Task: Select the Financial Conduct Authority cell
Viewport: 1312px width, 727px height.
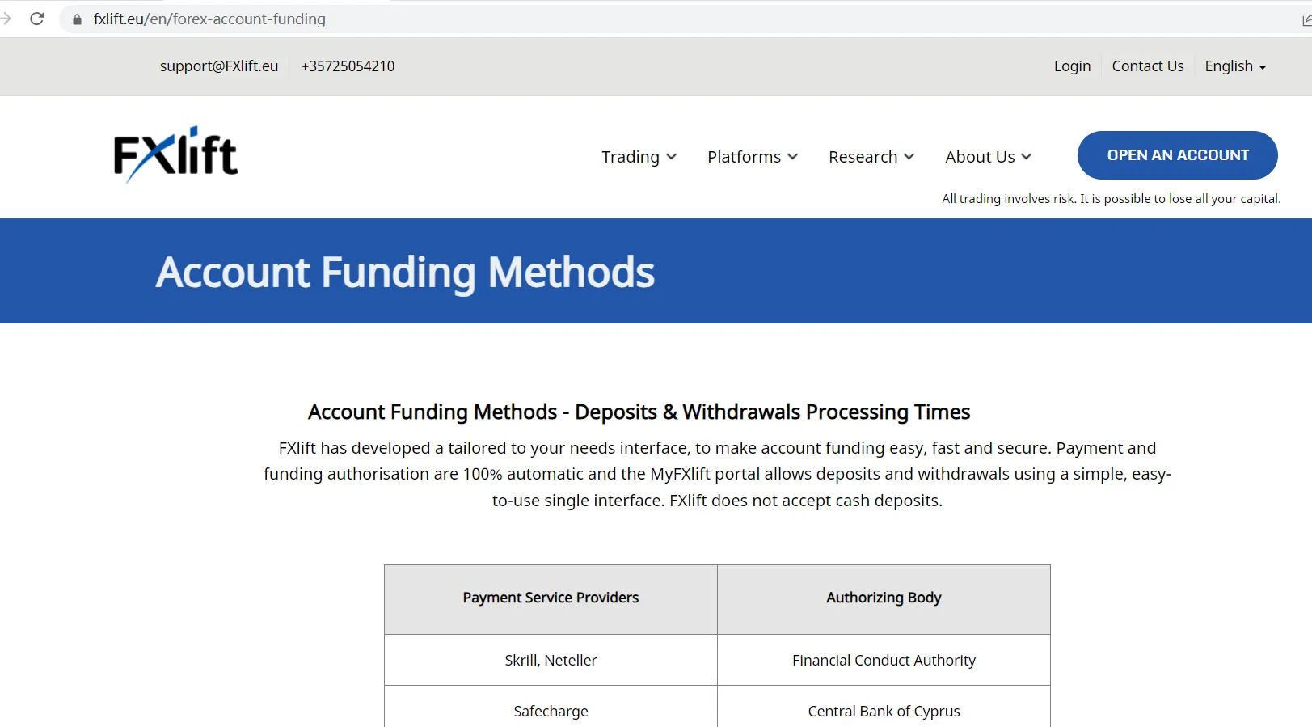Action: pos(884,660)
